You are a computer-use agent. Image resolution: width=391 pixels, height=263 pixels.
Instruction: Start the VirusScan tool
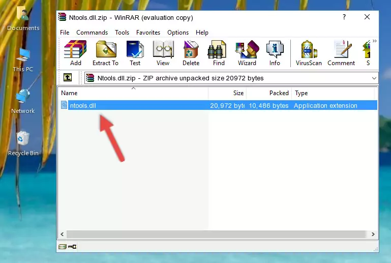click(x=309, y=53)
